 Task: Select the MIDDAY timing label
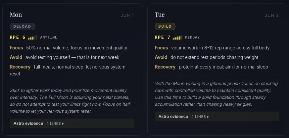point(192,38)
